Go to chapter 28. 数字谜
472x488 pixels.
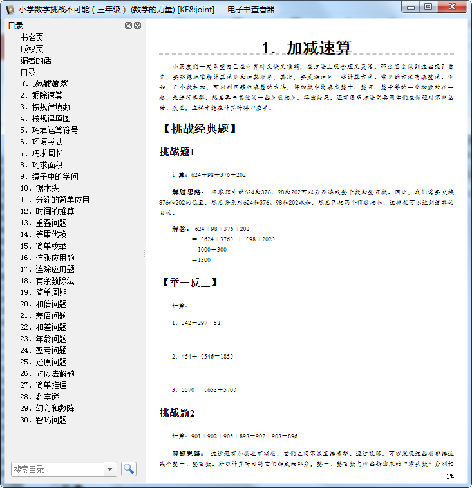click(39, 397)
